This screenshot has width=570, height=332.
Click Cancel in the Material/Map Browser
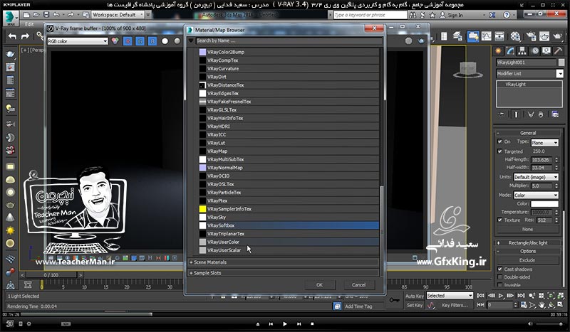click(x=359, y=285)
